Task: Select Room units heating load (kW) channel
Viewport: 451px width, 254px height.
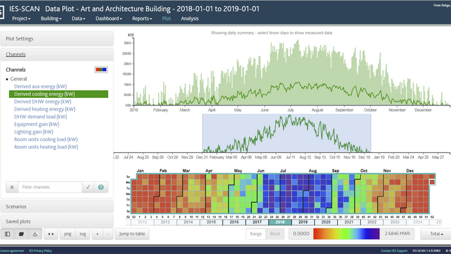Action: point(46,147)
